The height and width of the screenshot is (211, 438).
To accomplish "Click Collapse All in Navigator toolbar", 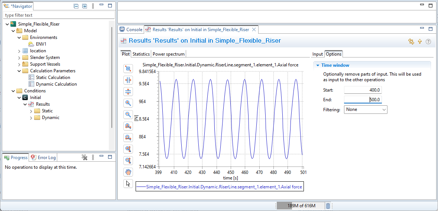I will [x=76, y=6].
